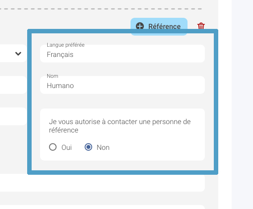Select the Oui radio button

pyautogui.click(x=53, y=147)
